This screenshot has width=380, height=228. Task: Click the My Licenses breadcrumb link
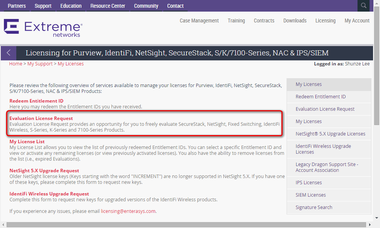tap(71, 63)
